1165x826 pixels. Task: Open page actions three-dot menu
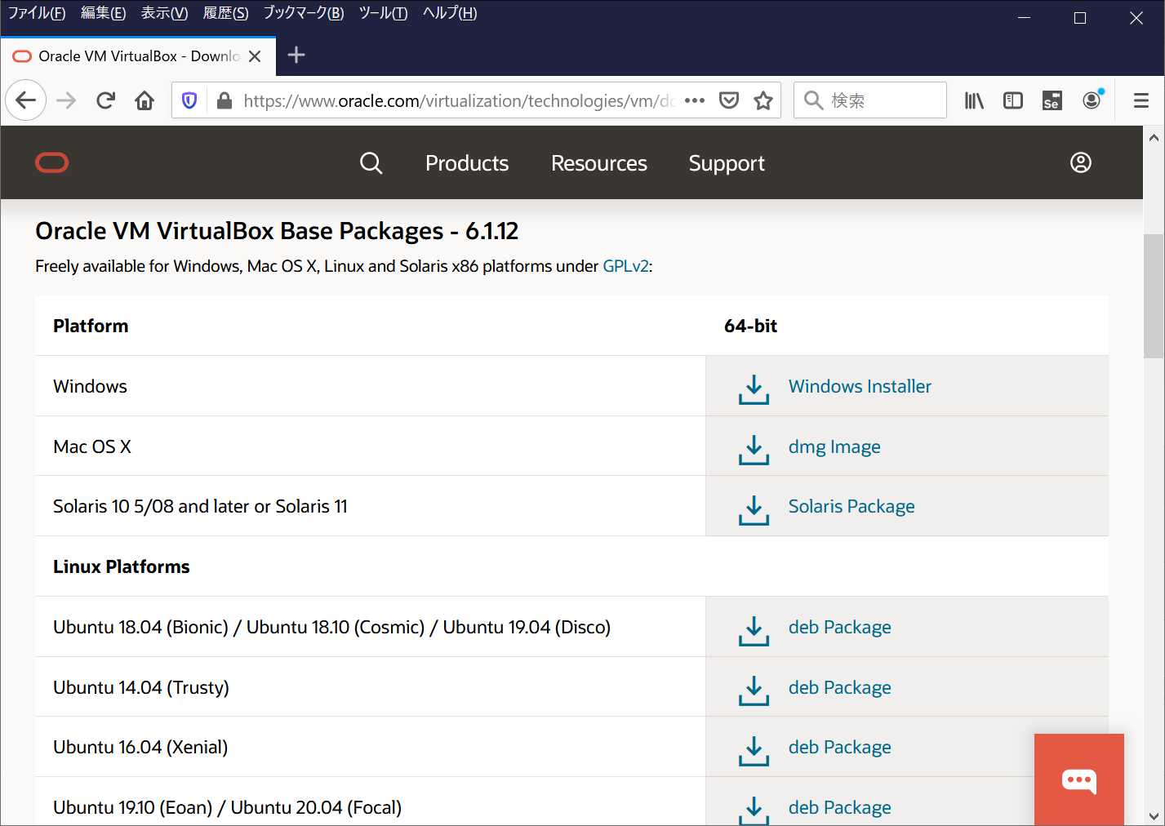695,100
